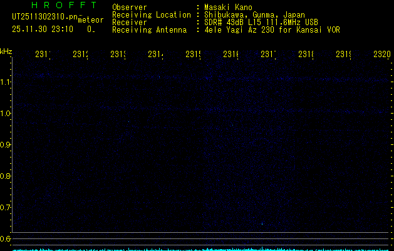The height and width of the screenshot is (251, 394).
Task: Click the 2319 time marker
Action: tap(344, 55)
